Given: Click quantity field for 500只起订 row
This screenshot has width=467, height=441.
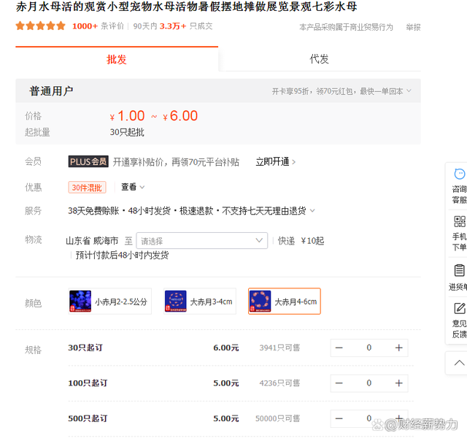Looking at the screenshot, I should coord(369,418).
